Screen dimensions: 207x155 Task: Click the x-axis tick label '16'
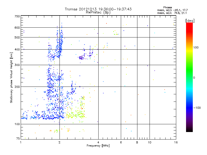176,142
